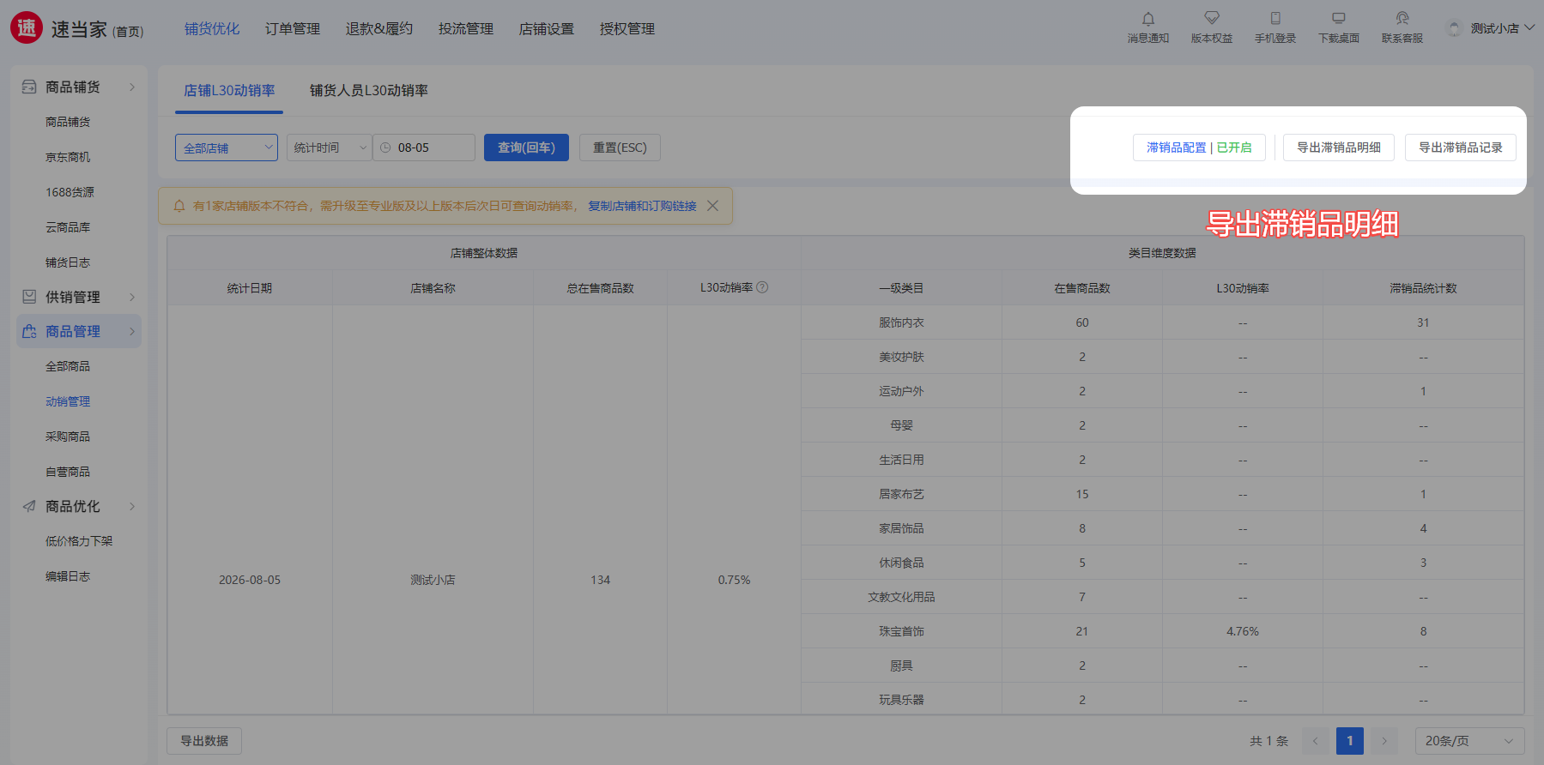Collapse the 供销管理 sidebar group chevron
This screenshot has height=765, width=1544.
(132, 297)
